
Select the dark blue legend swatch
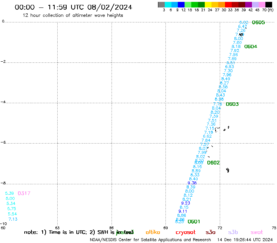[181, 4]
